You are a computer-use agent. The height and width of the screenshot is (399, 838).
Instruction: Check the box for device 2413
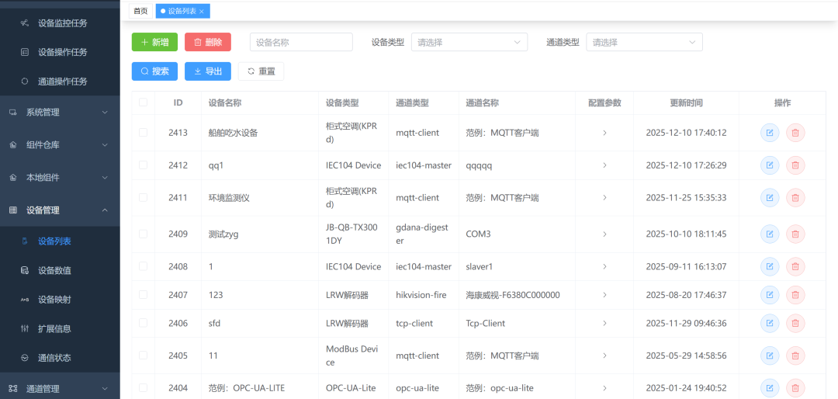pyautogui.click(x=143, y=133)
